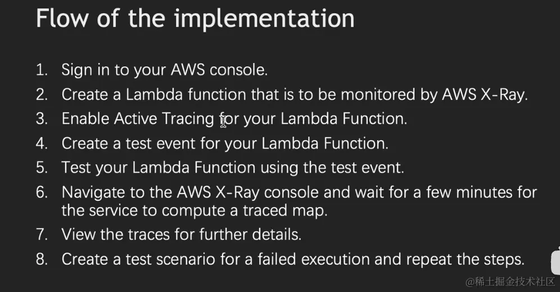Viewport: 560px width, 292px height.
Task: Select step 4 "Create a test event" line
Action: coord(225,143)
